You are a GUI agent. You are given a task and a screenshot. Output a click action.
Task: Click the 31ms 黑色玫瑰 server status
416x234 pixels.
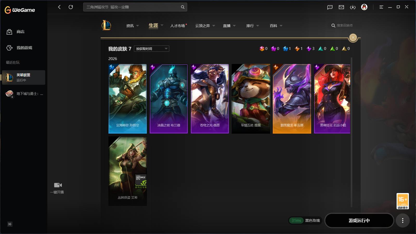(305, 220)
